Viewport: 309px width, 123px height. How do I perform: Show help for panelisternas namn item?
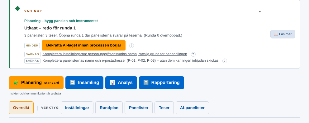click(x=225, y=61)
